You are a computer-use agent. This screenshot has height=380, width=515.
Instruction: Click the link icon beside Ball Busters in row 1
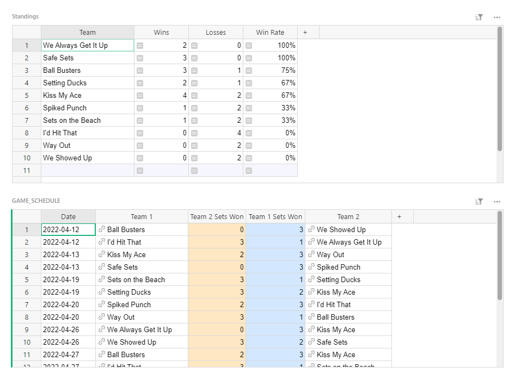(x=102, y=229)
